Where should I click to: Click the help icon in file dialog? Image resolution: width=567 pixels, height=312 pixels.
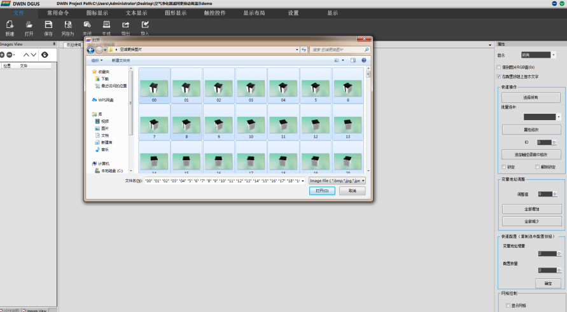(364, 60)
